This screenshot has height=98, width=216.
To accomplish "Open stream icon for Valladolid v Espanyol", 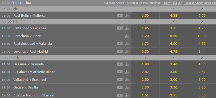I will (x=120, y=79).
